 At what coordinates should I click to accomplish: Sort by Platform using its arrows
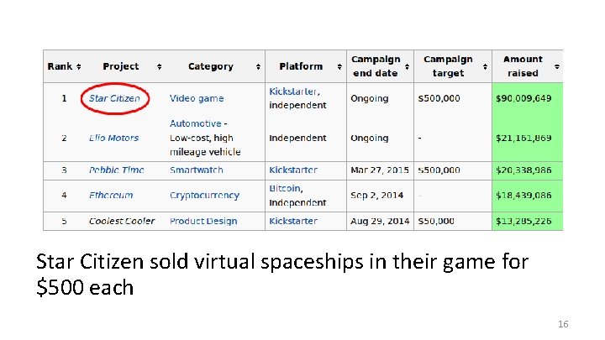coord(339,66)
